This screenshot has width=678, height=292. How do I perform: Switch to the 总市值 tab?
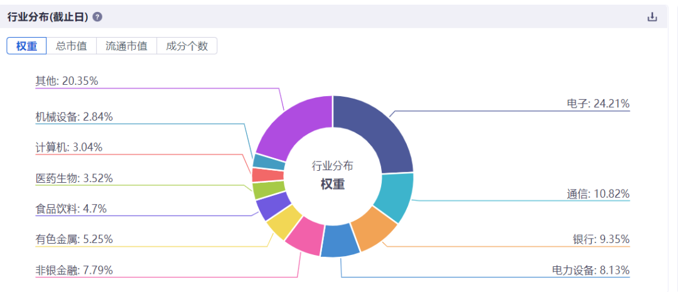tap(72, 46)
